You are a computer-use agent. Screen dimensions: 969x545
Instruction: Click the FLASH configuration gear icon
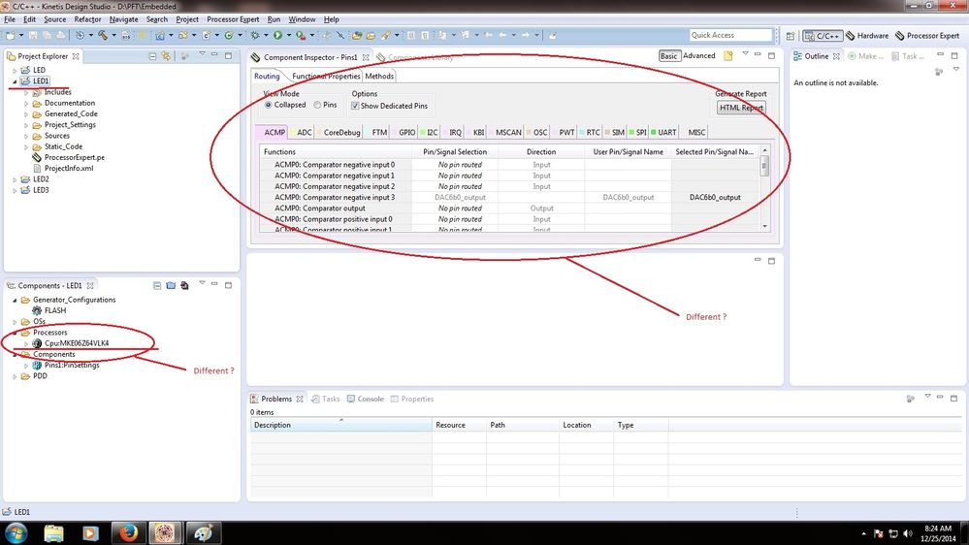37,310
